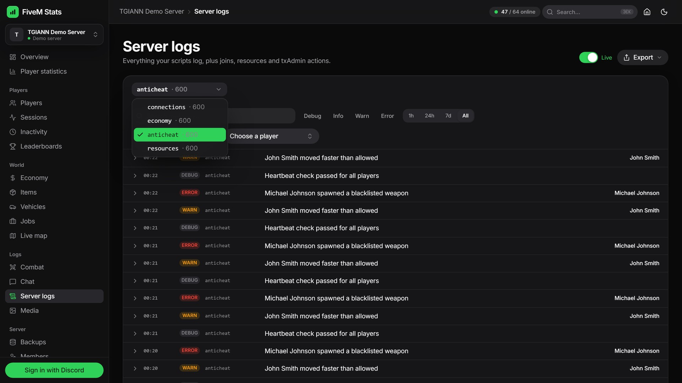The image size is (682, 383).
Task: Filter logs by Error level
Action: tap(387, 116)
